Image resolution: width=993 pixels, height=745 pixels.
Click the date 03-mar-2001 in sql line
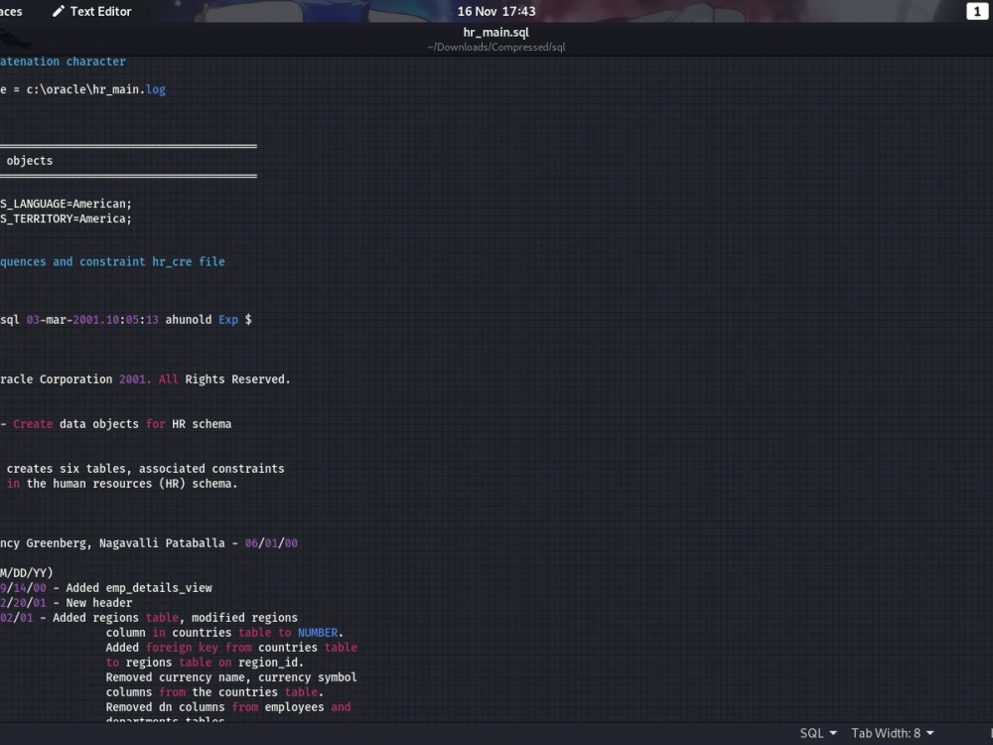[x=66, y=320]
